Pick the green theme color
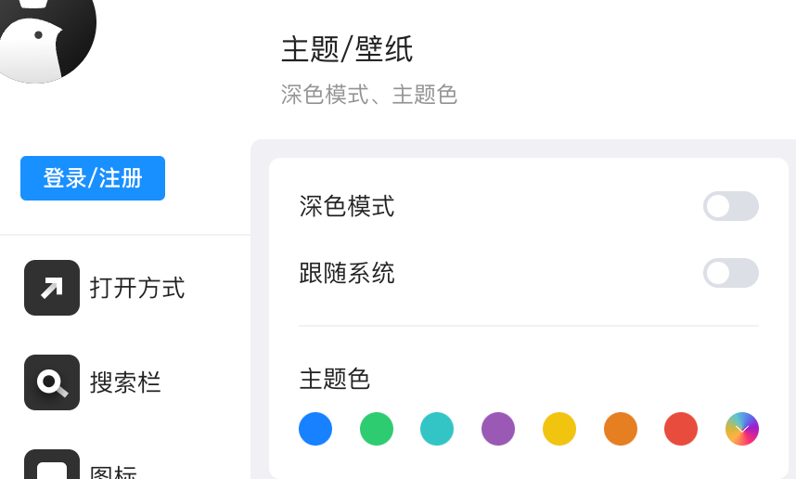The image size is (796, 479). [x=376, y=429]
